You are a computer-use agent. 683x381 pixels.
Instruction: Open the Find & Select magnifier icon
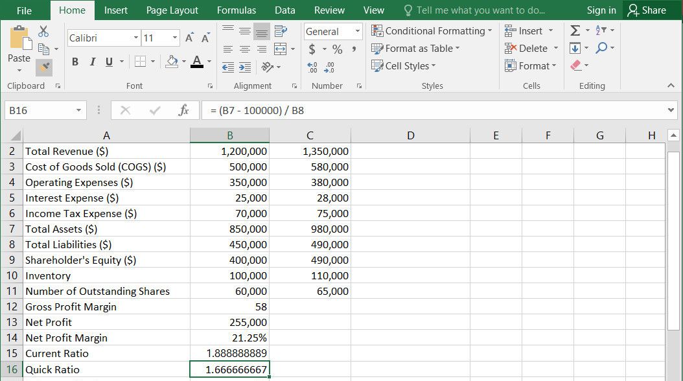click(x=601, y=47)
